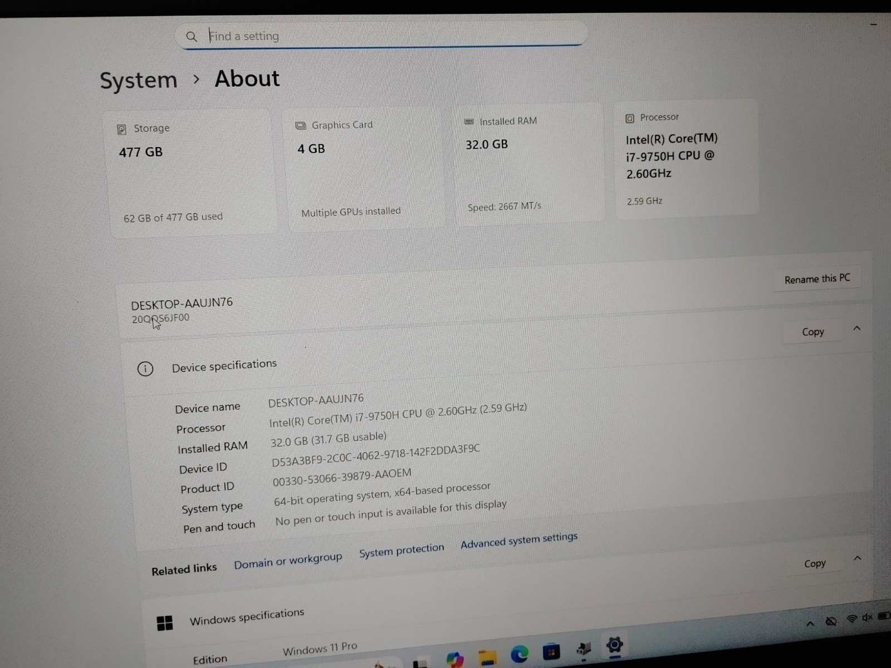Open Advanced system settings link
The height and width of the screenshot is (668, 891).
519,540
